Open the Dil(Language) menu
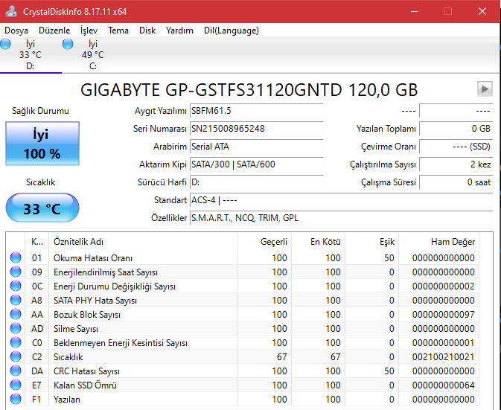The width and height of the screenshot is (501, 410). point(232,31)
